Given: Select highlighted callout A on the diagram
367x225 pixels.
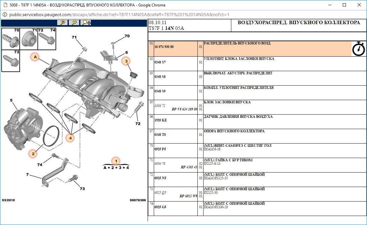Looking at the screenshot, I should pos(35,57).
